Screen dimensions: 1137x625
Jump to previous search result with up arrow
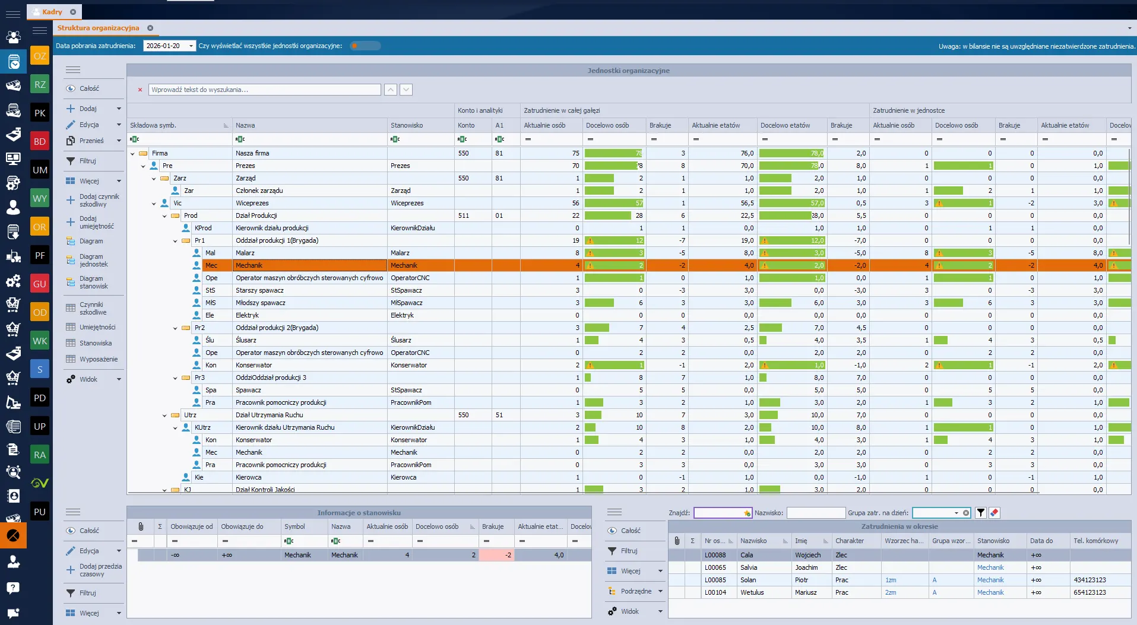pos(391,90)
